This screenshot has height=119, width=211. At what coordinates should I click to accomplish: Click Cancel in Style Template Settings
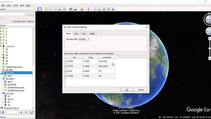141,90
